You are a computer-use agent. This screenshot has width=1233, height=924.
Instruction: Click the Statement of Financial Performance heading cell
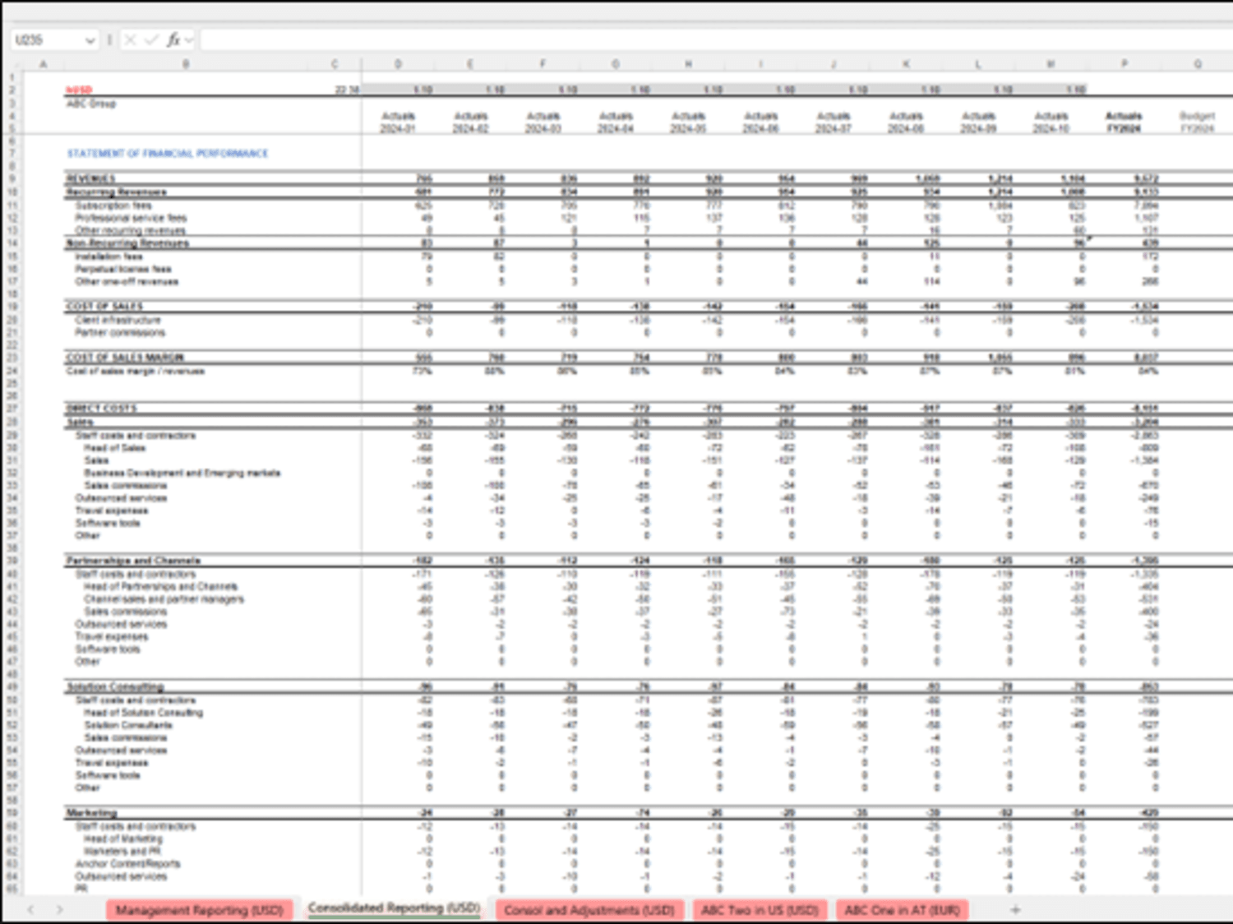pyautogui.click(x=168, y=154)
